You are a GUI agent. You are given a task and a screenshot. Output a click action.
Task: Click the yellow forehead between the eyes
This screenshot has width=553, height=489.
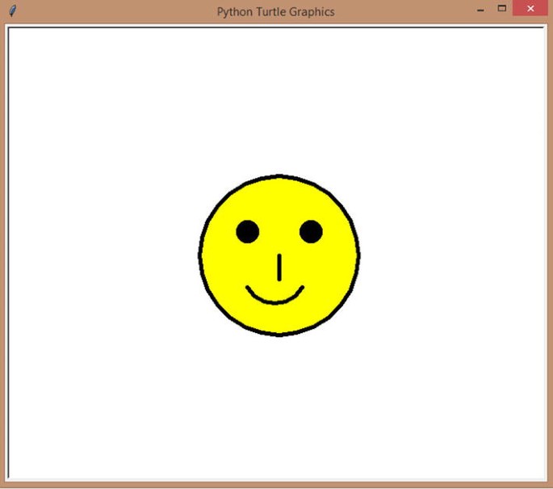pos(279,218)
